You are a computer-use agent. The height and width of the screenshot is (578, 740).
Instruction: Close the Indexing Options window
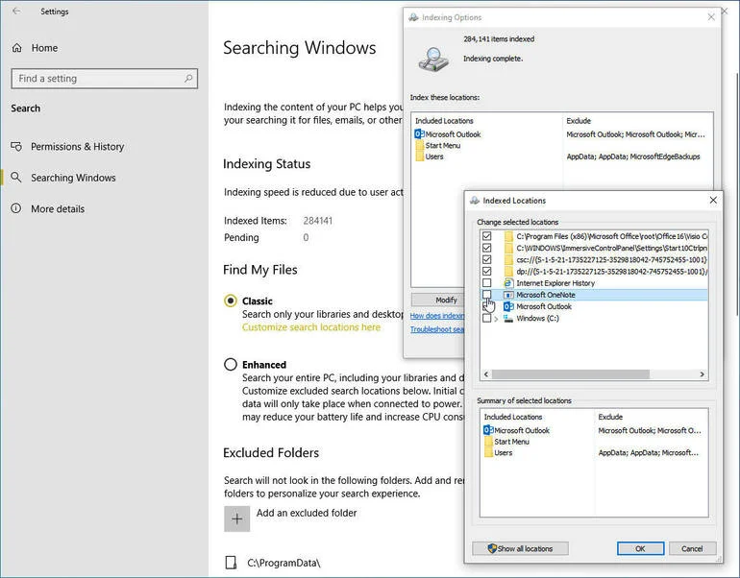pyautogui.click(x=711, y=17)
